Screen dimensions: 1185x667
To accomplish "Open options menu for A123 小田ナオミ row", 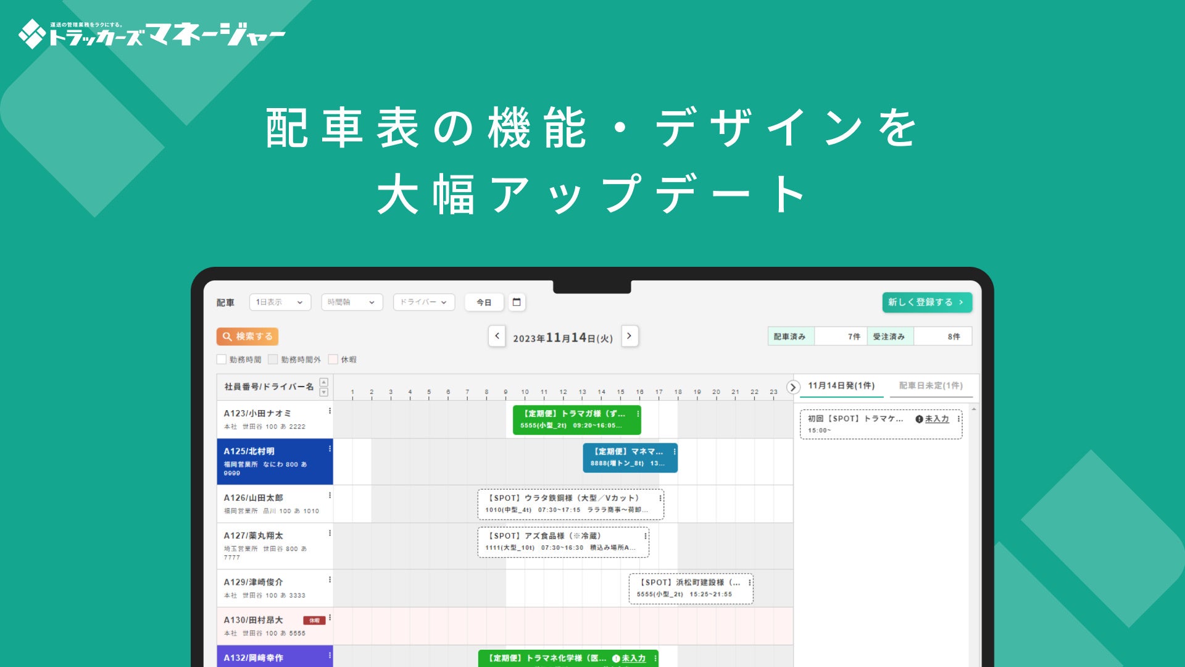I will [x=330, y=411].
